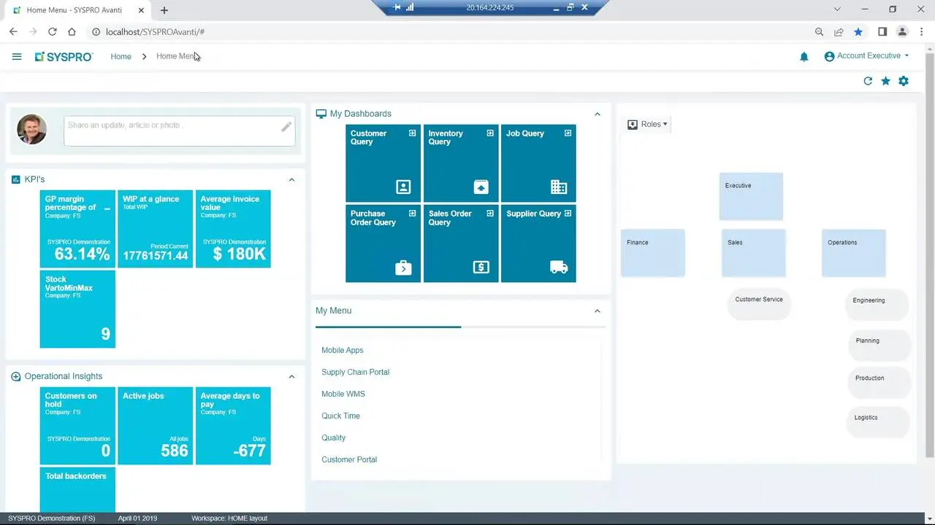Collapse the Operational Insights panel
The height and width of the screenshot is (525, 935).
pyautogui.click(x=291, y=376)
